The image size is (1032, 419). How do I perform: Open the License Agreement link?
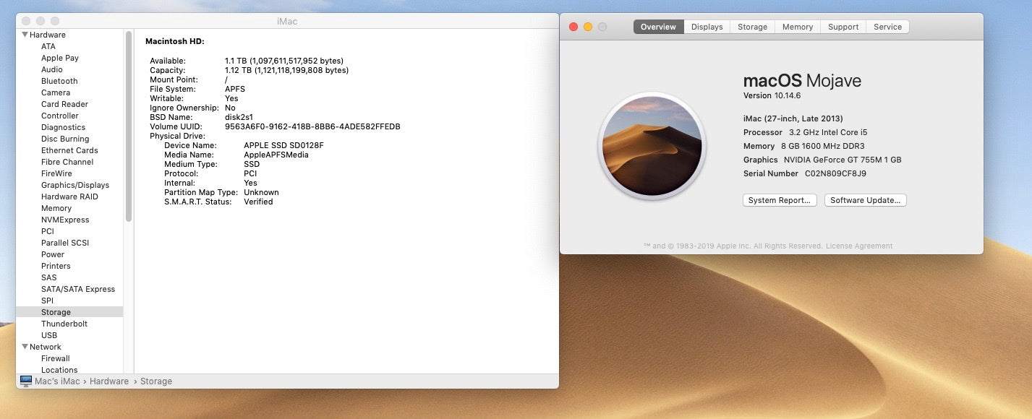click(859, 246)
